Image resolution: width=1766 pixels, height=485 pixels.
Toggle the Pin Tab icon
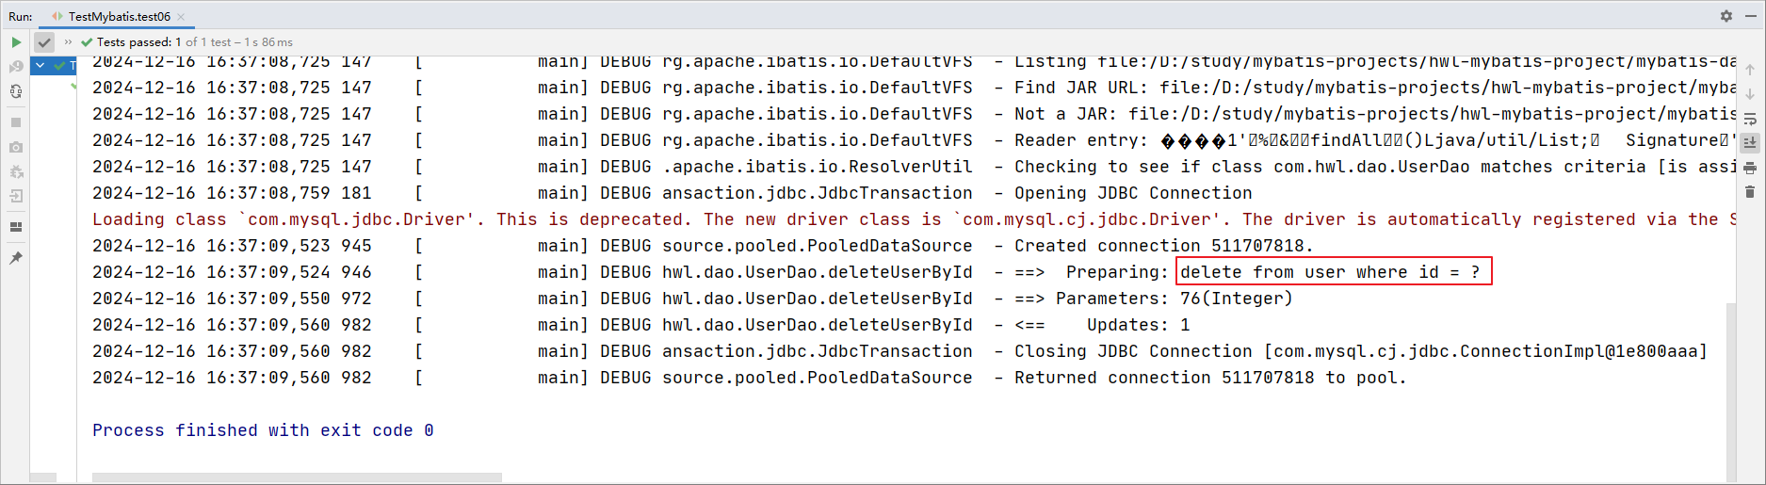click(16, 257)
